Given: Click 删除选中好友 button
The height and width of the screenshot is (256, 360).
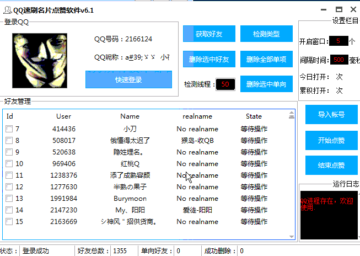Looking at the screenshot, I should (209, 59).
